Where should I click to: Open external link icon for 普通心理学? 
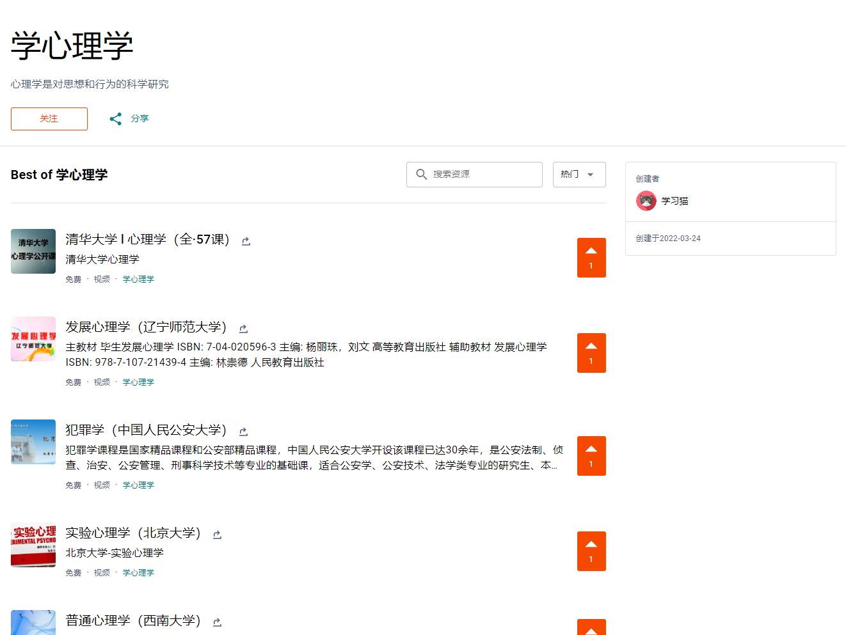(x=217, y=622)
